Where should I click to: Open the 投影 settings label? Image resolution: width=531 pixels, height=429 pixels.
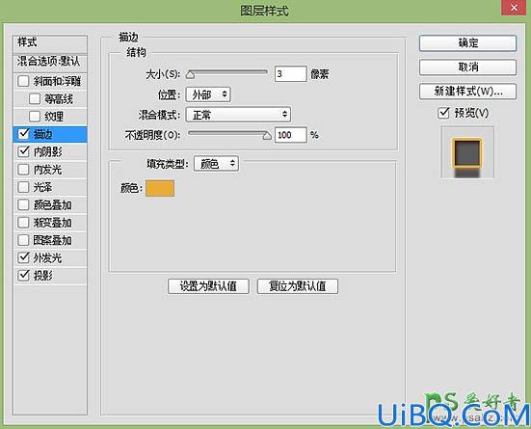43,276
